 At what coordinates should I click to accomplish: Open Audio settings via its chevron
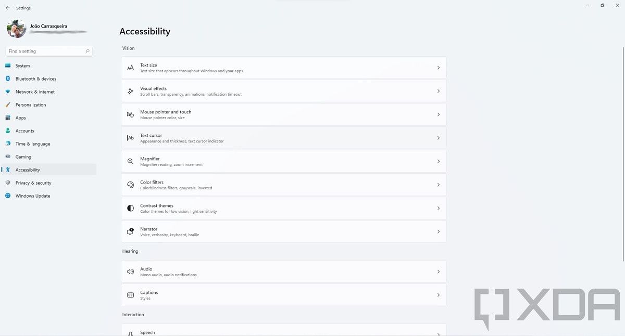(x=438, y=272)
